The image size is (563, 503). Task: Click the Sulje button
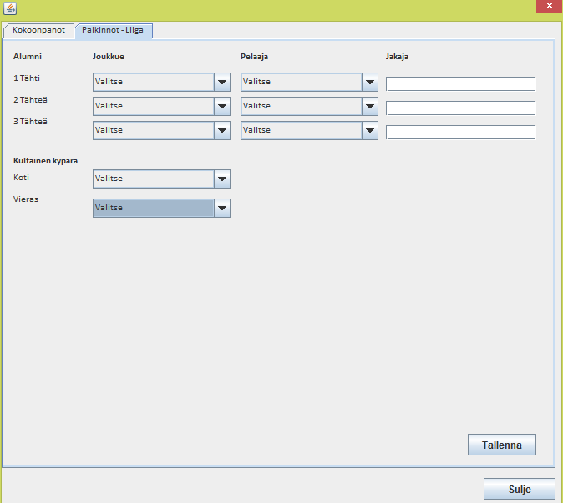tap(520, 489)
